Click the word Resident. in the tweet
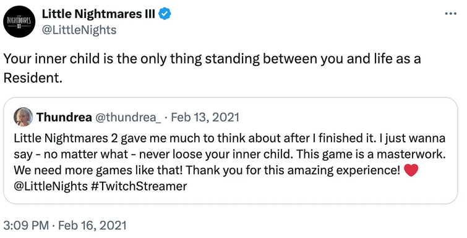The image size is (467, 238). [33, 78]
